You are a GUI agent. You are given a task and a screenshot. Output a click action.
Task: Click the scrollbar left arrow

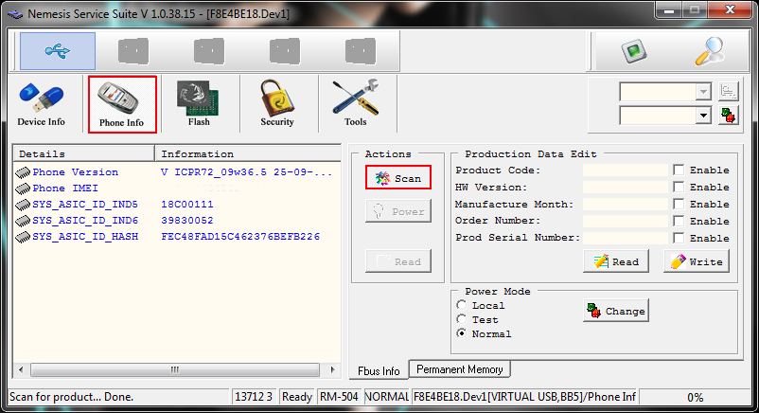(21, 369)
